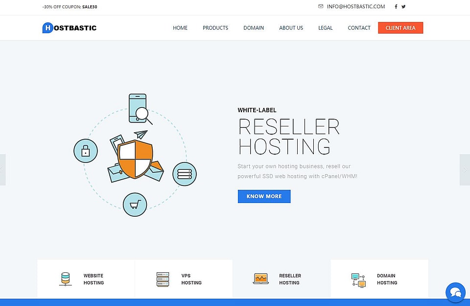Click the VPS Hosting server rack icon

click(163, 280)
